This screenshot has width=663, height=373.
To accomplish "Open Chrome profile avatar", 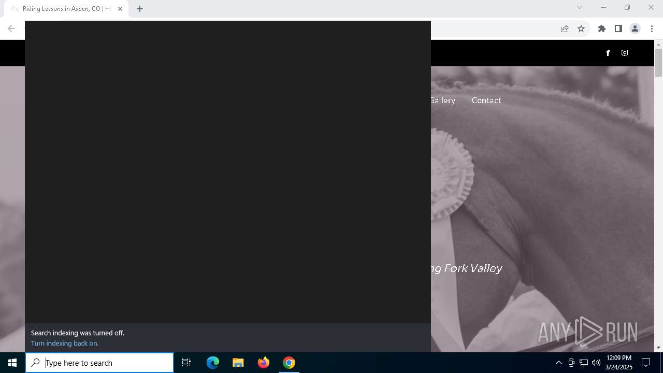I will [635, 29].
